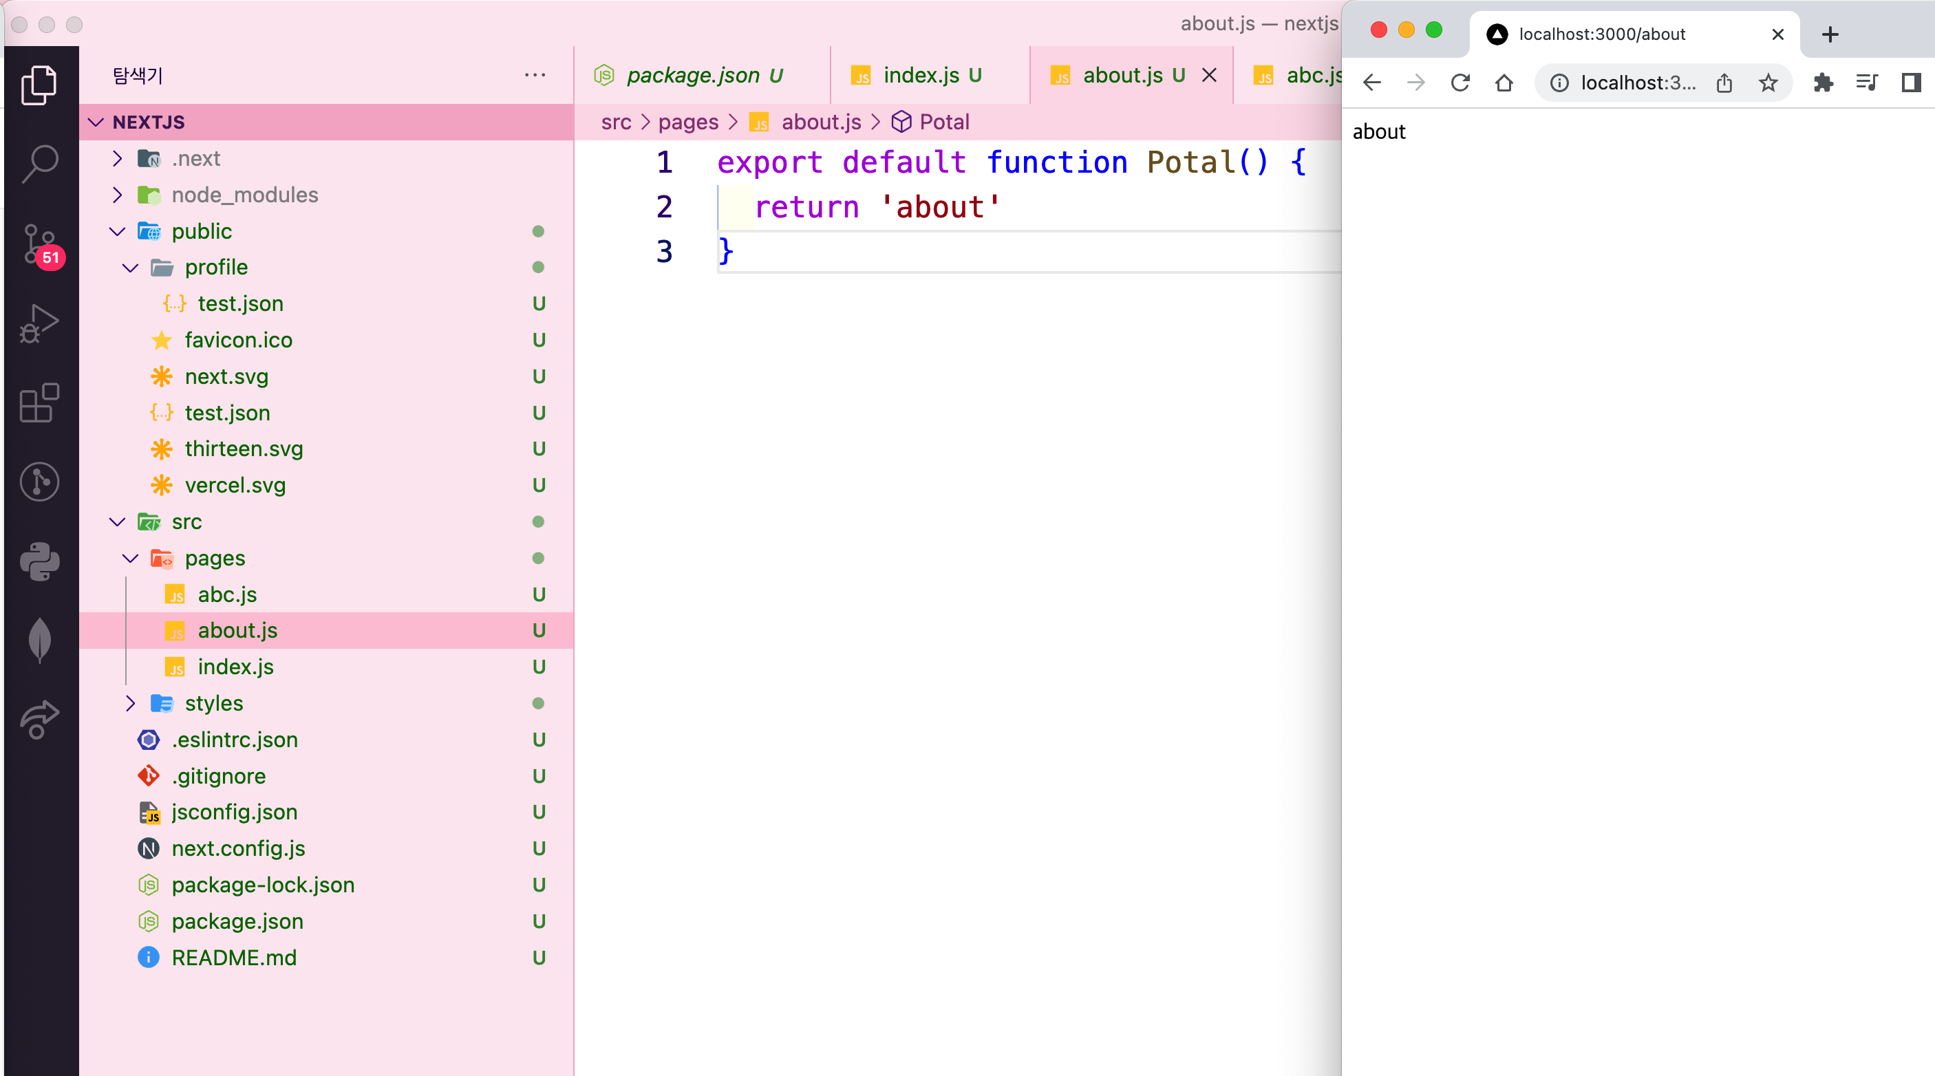This screenshot has height=1076, width=1935.
Task: Bookmark page with star icon
Action: (x=1768, y=83)
